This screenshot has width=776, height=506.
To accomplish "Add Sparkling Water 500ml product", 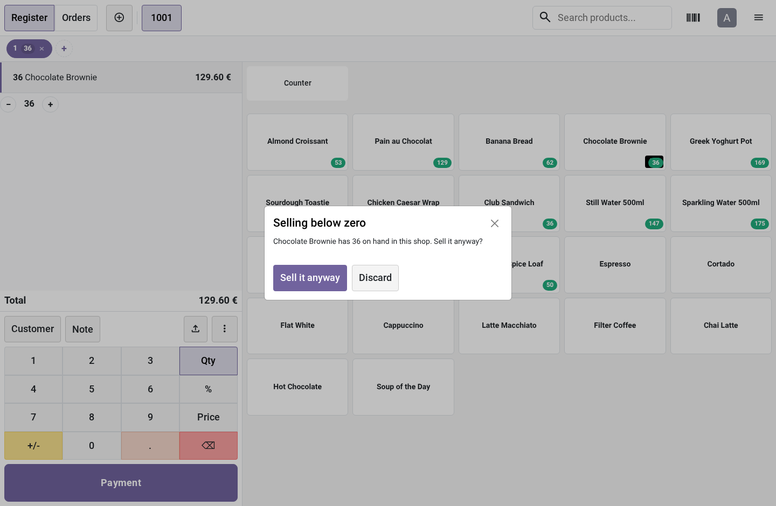I will [721, 203].
